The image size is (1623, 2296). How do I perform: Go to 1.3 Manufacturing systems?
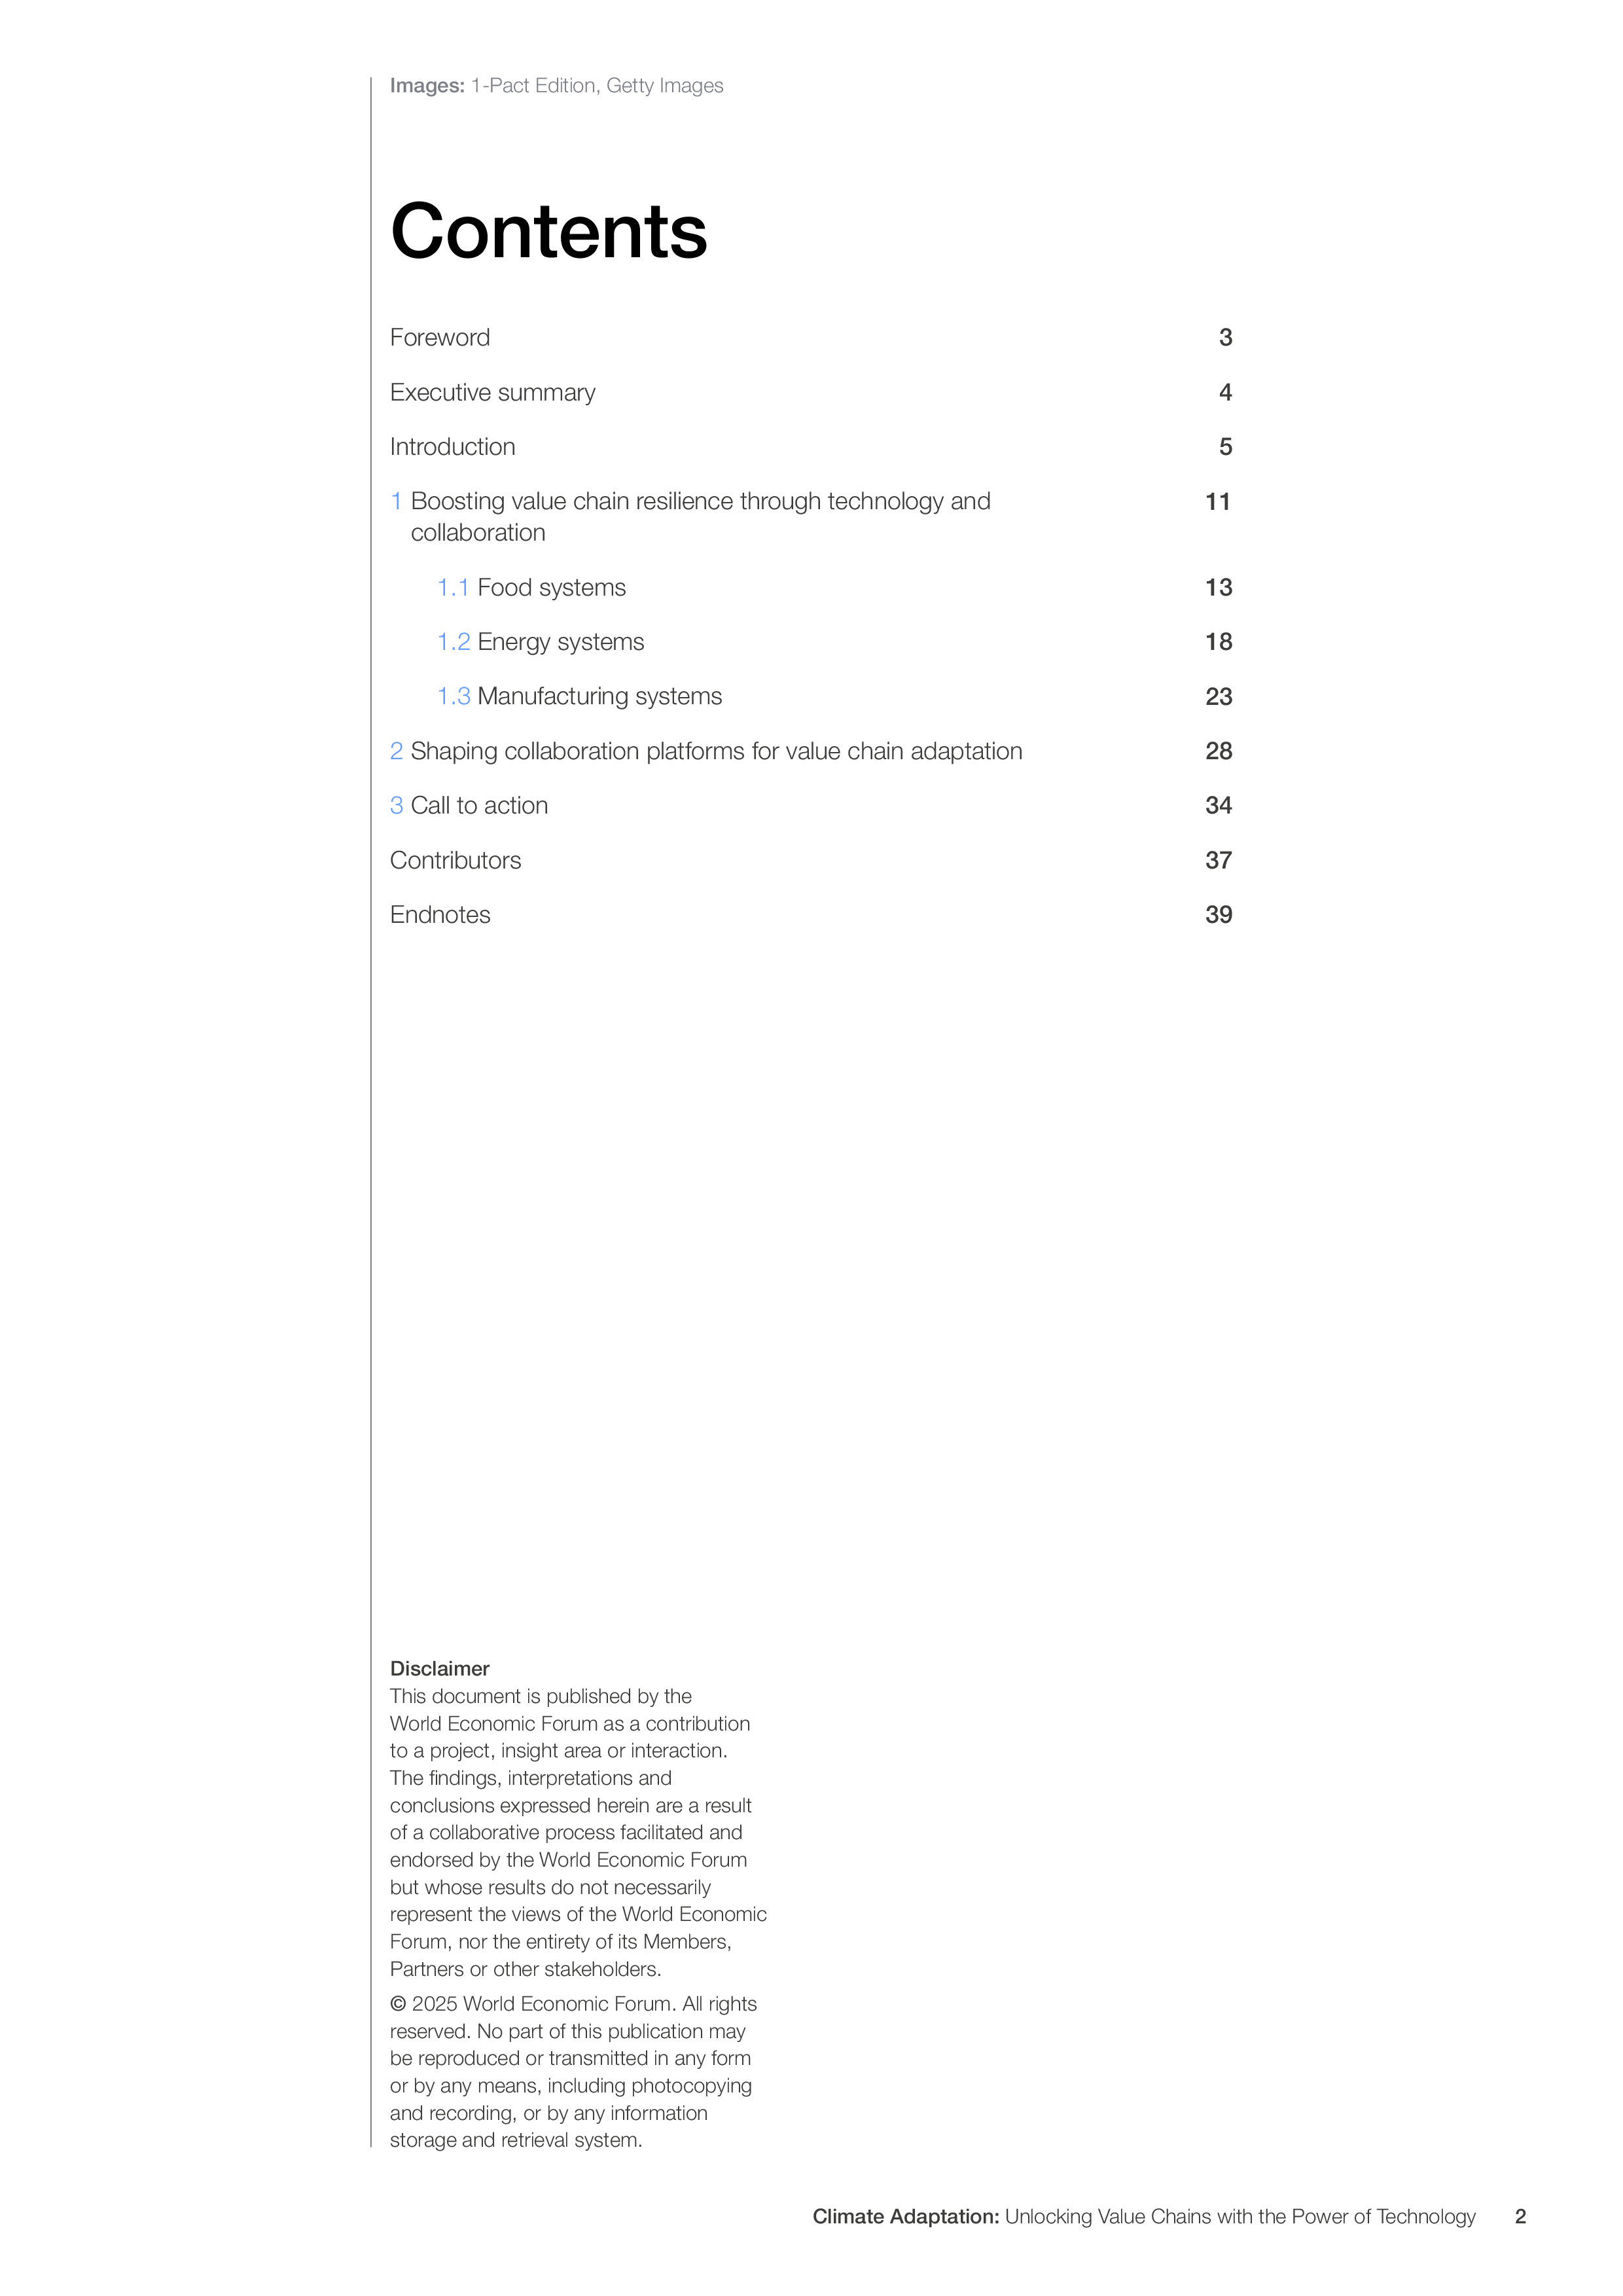click(x=579, y=697)
